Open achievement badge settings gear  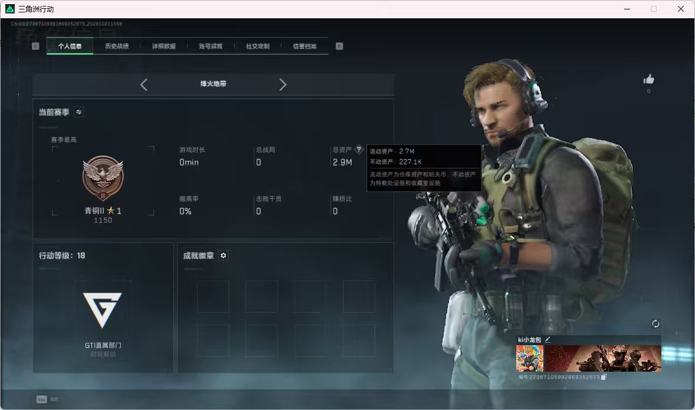(x=224, y=256)
